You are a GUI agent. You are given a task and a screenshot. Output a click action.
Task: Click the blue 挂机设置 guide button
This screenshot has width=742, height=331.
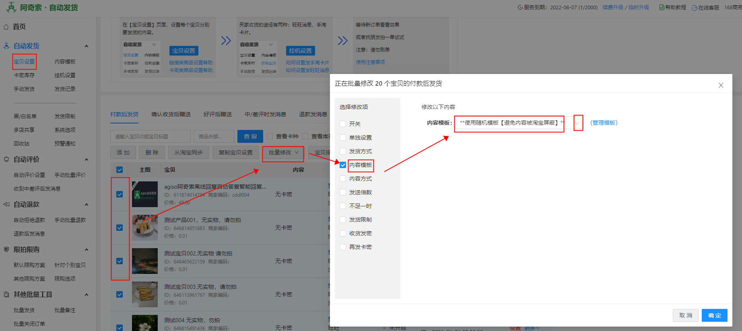pyautogui.click(x=300, y=51)
